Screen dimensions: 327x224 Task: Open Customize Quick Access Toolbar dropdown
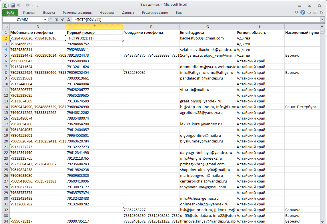click(x=37, y=6)
